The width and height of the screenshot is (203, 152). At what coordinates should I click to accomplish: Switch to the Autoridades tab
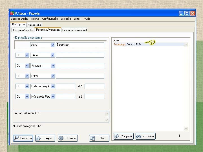pyautogui.click(x=34, y=25)
